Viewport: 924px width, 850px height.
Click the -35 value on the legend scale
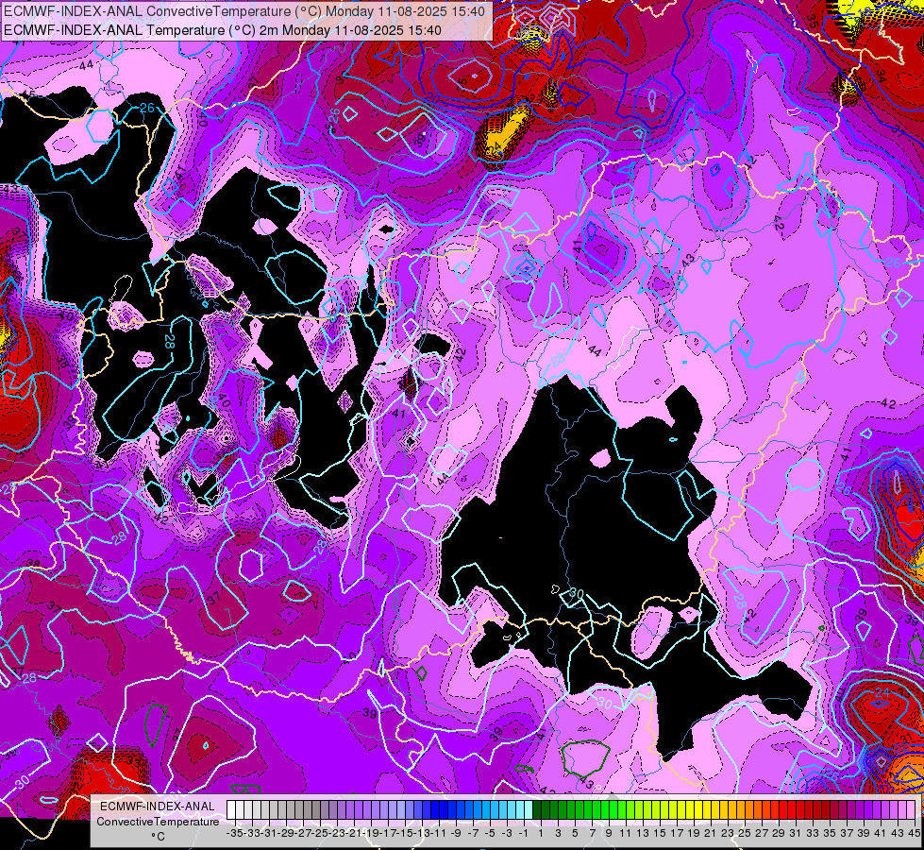(234, 833)
